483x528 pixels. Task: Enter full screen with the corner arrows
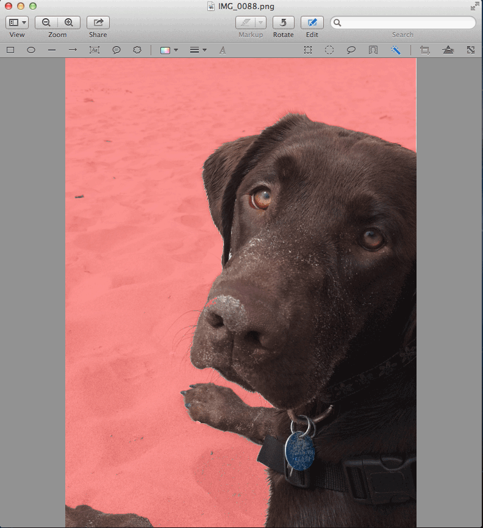point(474,6)
